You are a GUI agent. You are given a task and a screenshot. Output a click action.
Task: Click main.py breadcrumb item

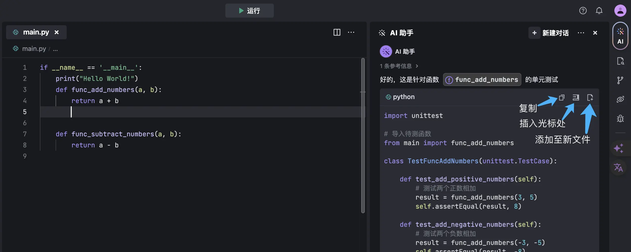34,49
